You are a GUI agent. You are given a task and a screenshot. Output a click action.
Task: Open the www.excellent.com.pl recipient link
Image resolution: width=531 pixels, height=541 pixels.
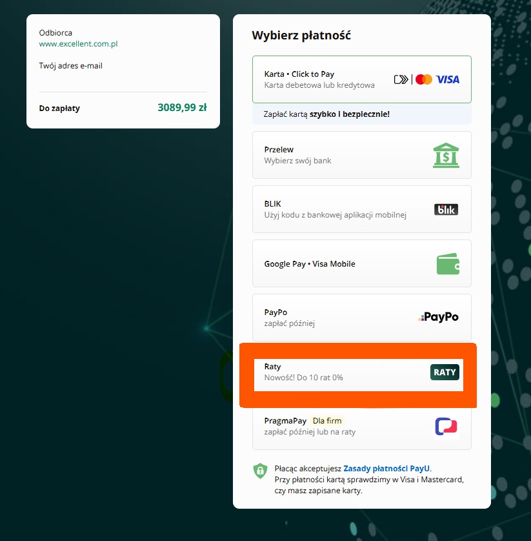[78, 44]
